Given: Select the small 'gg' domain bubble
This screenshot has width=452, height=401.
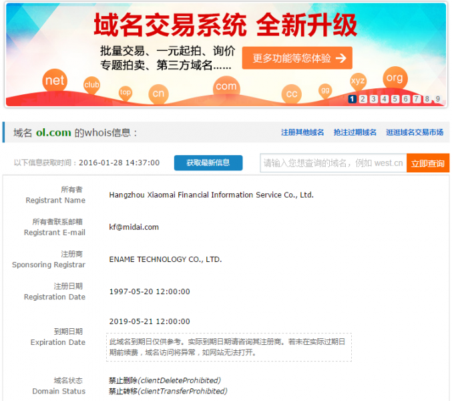Looking at the screenshot, I should point(325,90).
